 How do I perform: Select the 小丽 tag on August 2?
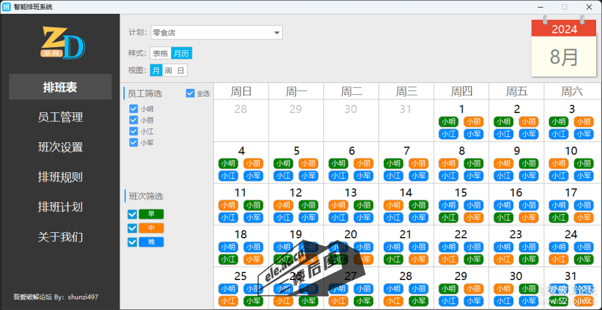pos(529,122)
